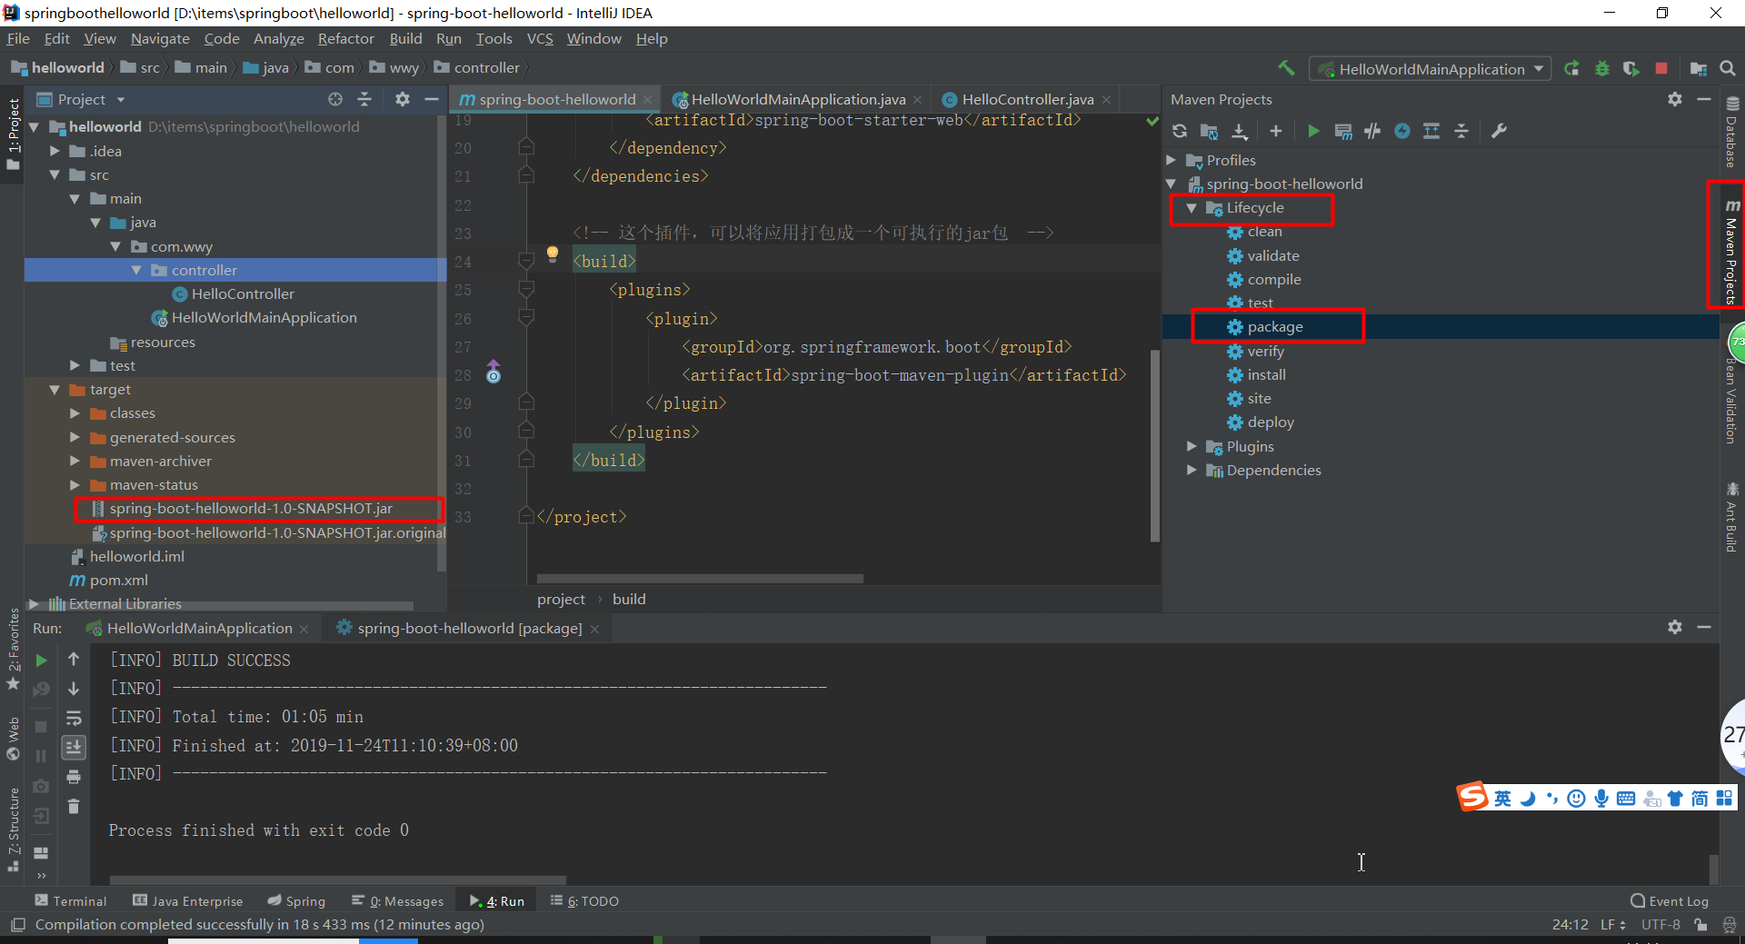Toggle the Database side tool window
Viewport: 1745px width, 944px height.
pos(1731,133)
